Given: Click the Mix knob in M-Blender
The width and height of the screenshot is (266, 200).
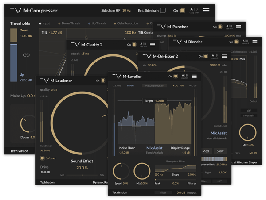Looking at the screenshot, I should pyautogui.click(x=248, y=133).
